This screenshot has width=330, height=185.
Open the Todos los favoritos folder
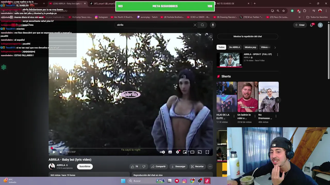317,17
